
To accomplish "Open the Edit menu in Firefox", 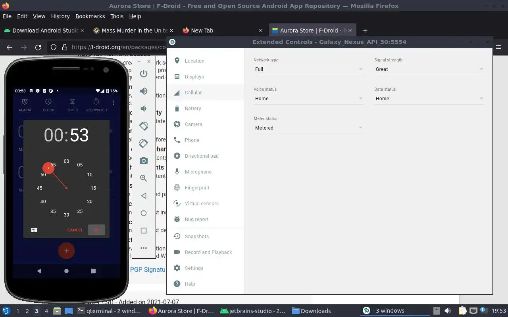I will 22,16.
